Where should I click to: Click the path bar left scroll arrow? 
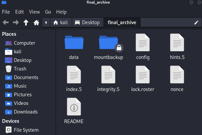pyautogui.click(x=46, y=22)
